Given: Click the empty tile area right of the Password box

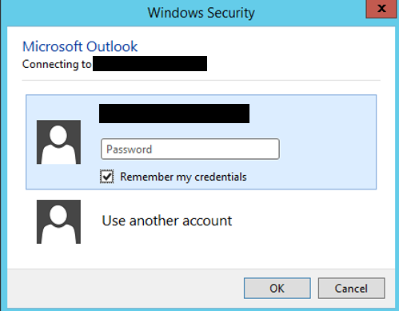Looking at the screenshot, I should coord(328,149).
